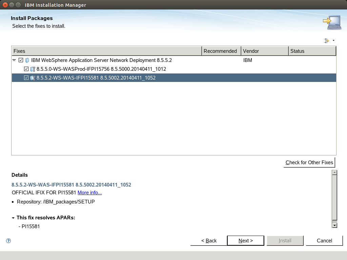Toggle checkbox for 8.5.5.2-WS-WAS-IFPI15581
The image size is (347, 260).
coord(26,78)
